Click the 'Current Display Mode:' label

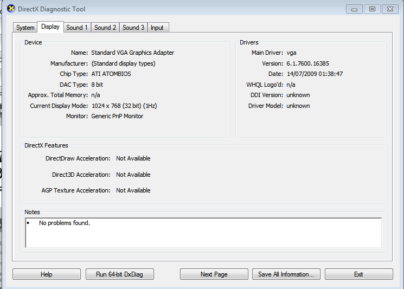pyautogui.click(x=59, y=106)
